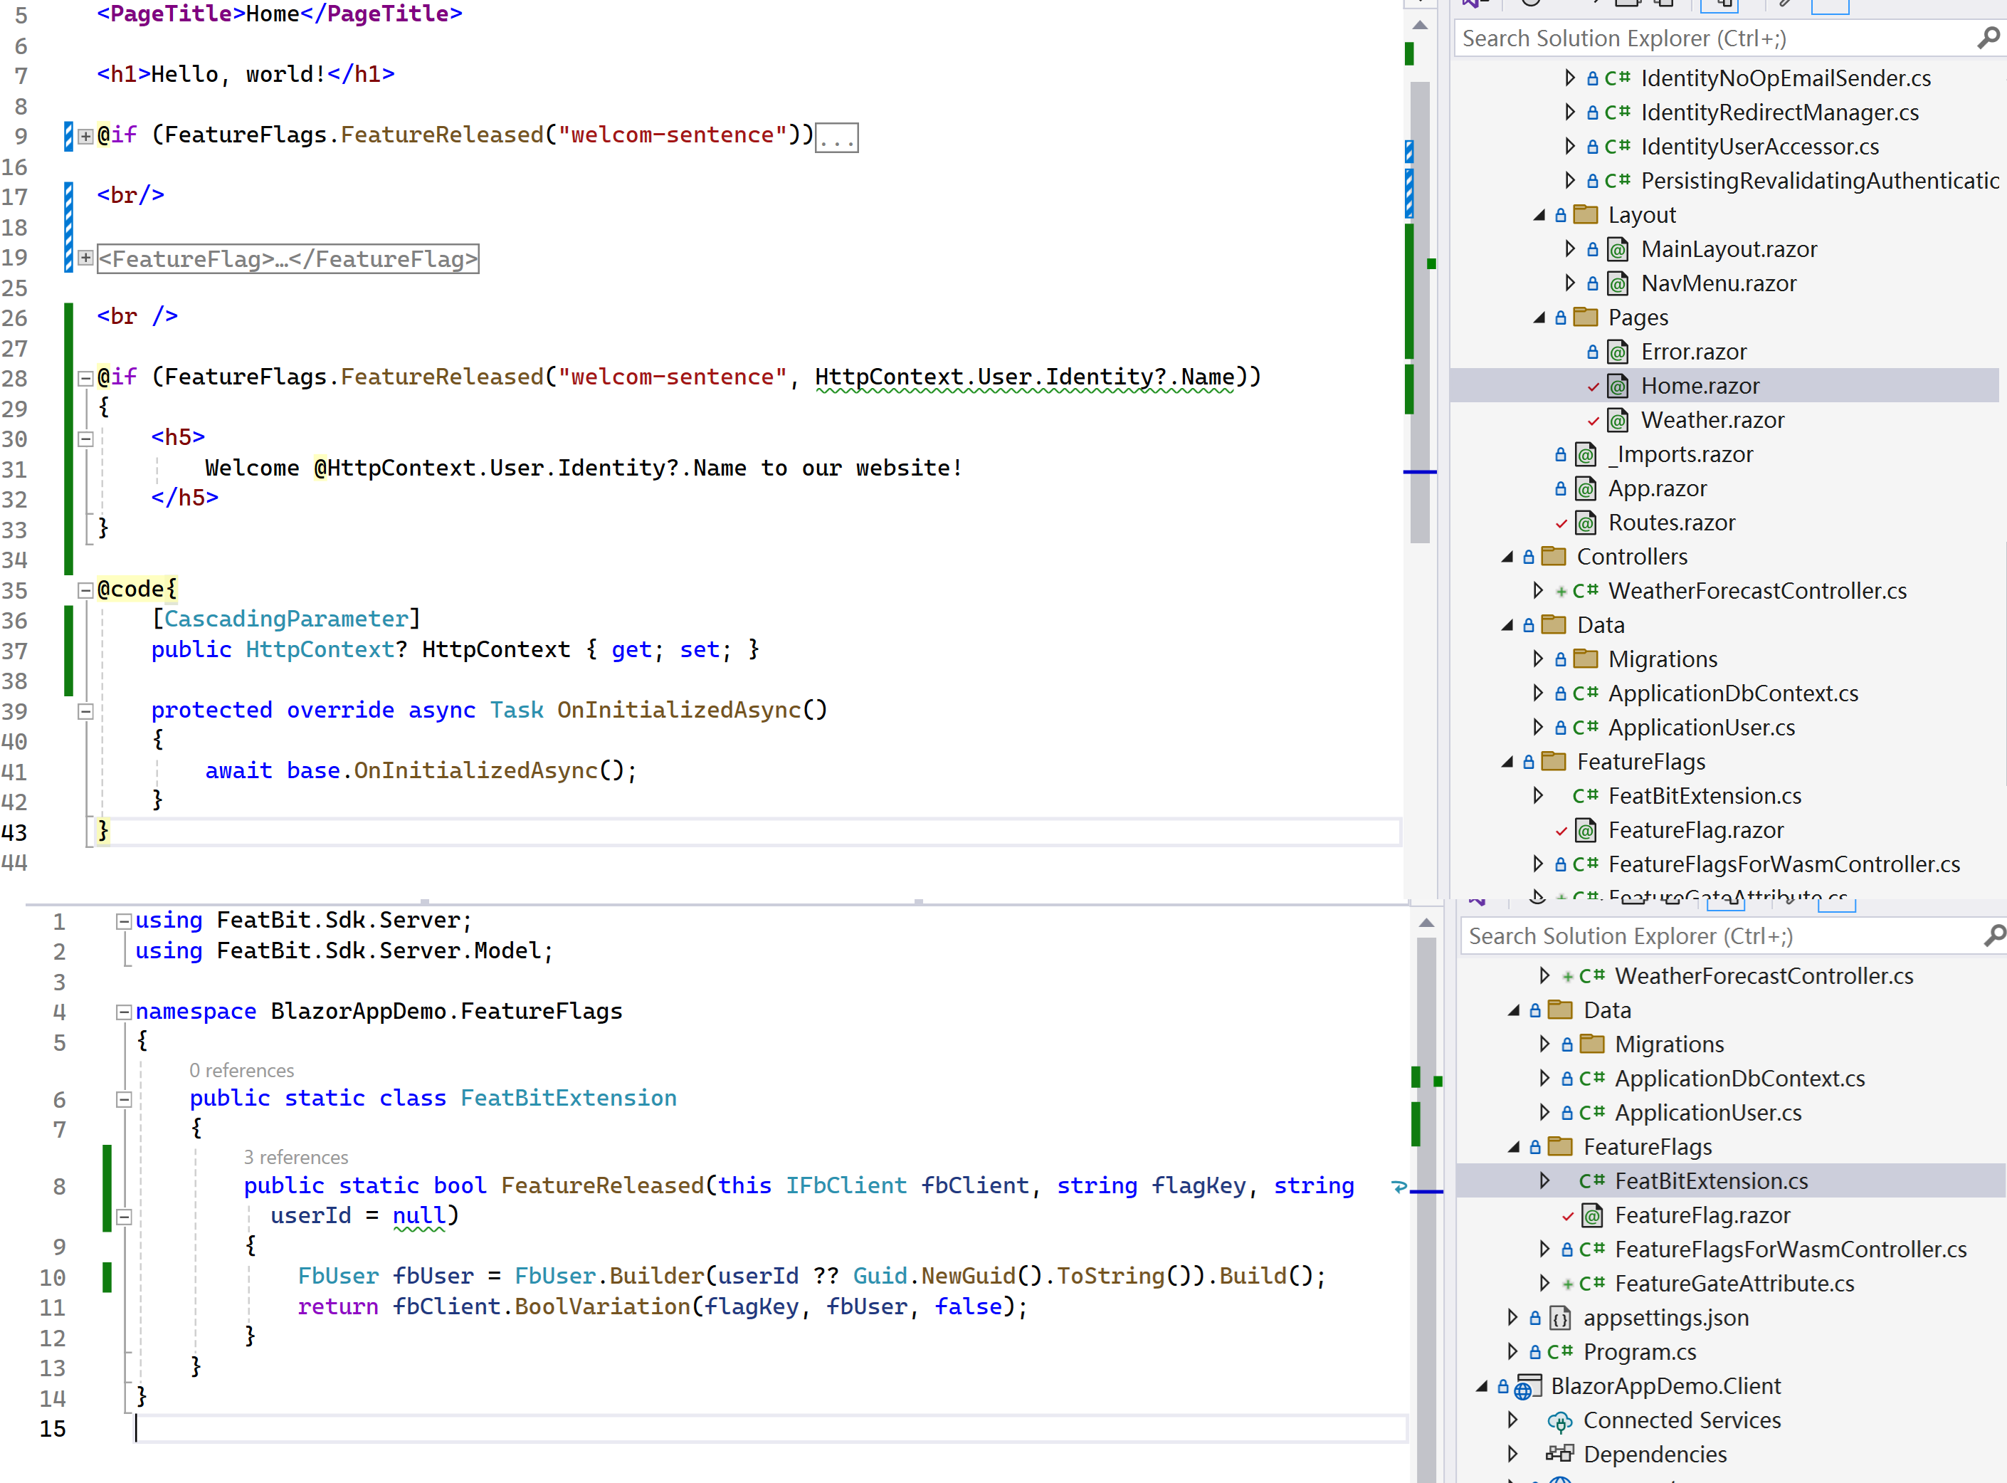
Task: Click the Dependencies icon
Action: pos(1560,1455)
